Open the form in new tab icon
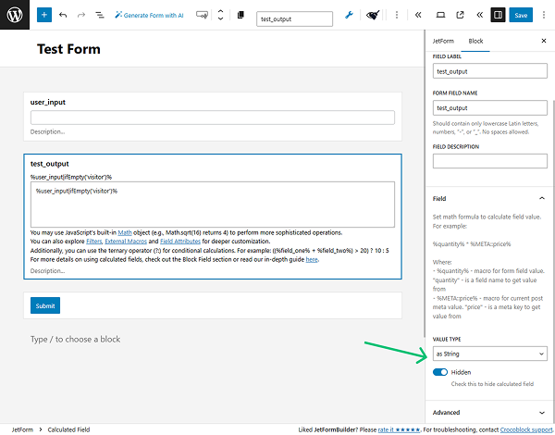The height and width of the screenshot is (435, 555). (460, 15)
